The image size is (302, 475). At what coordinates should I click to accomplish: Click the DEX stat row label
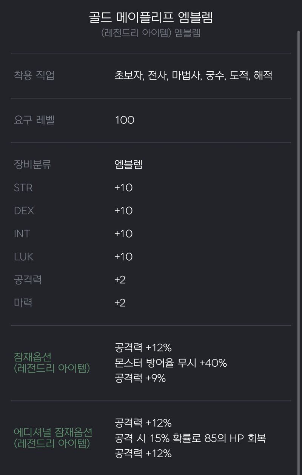[x=24, y=211]
